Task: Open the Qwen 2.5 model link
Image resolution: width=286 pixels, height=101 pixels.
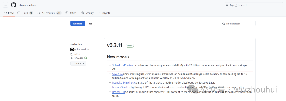Action: pyautogui.click(x=118, y=74)
